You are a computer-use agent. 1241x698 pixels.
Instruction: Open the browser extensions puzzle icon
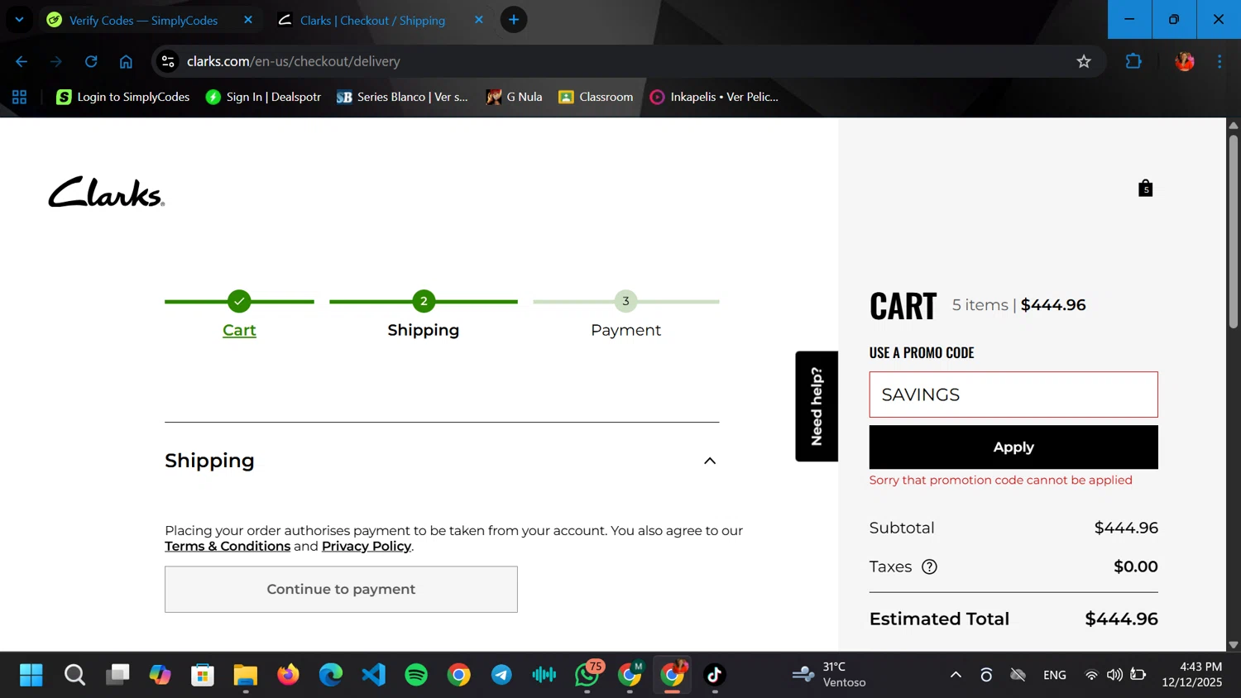[x=1133, y=61]
